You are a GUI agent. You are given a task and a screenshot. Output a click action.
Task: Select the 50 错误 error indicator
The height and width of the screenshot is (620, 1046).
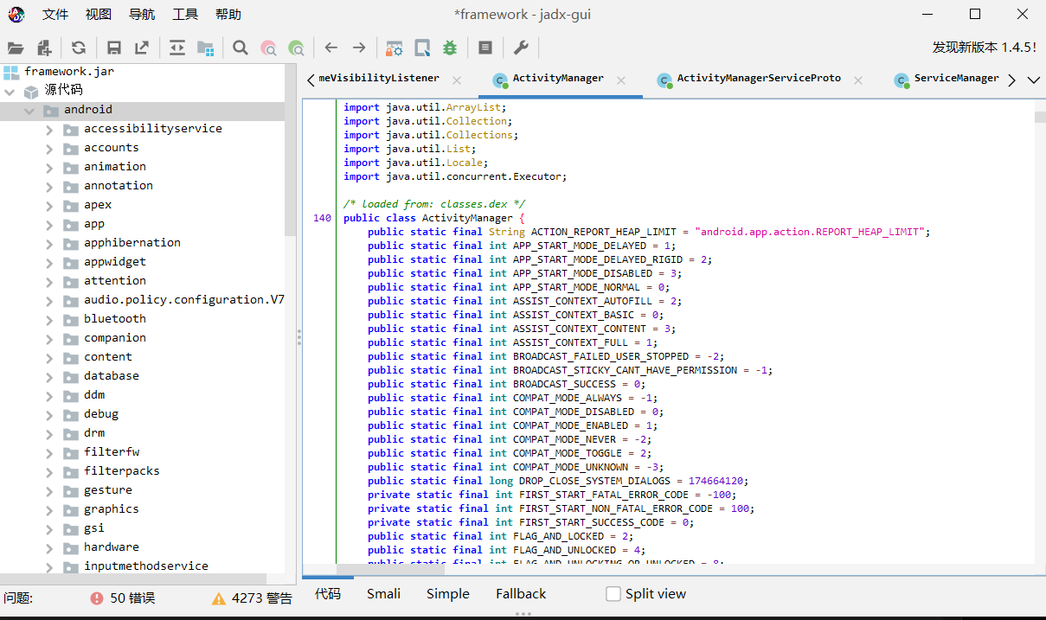point(120,598)
